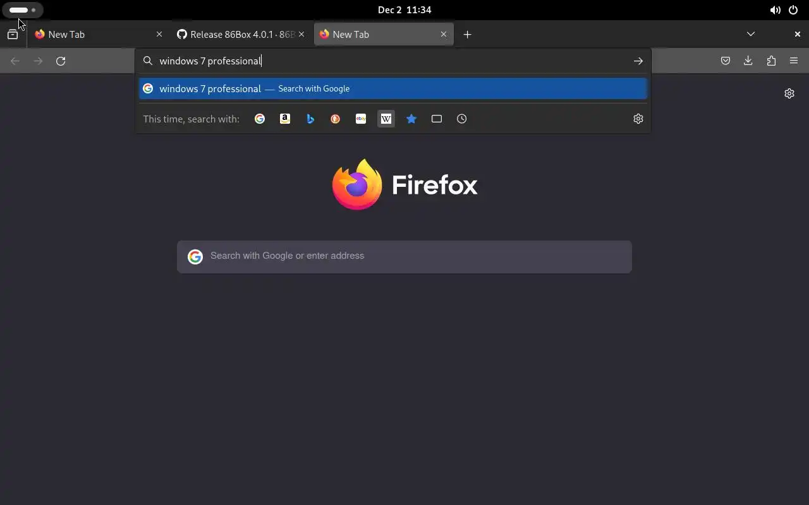Click the Go arrow in the address bar
Viewport: 809px width, 505px height.
point(638,61)
